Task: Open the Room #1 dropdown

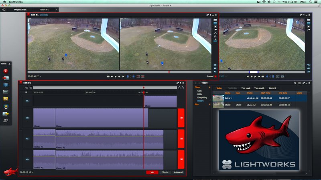Action: point(57,9)
